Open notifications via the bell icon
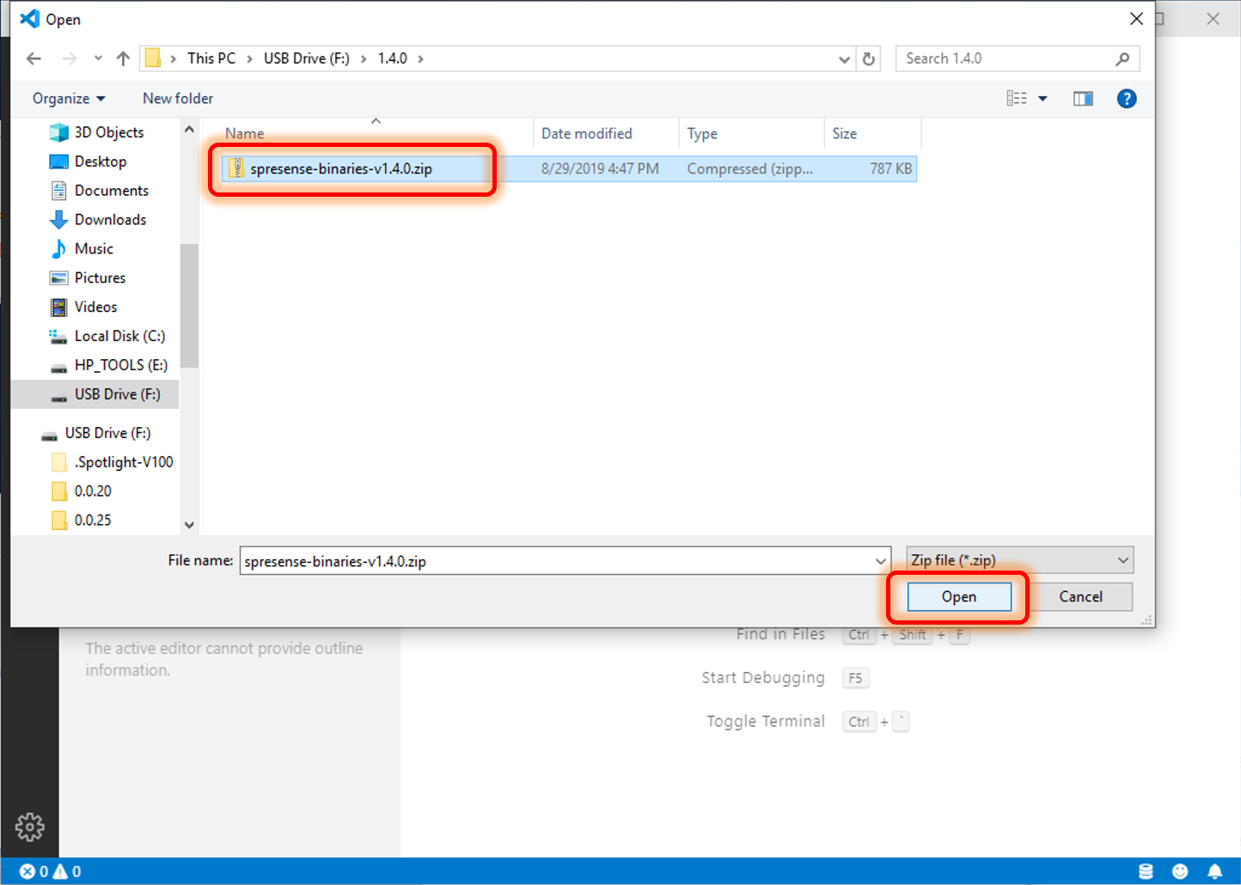Image resolution: width=1241 pixels, height=885 pixels. (x=1216, y=870)
